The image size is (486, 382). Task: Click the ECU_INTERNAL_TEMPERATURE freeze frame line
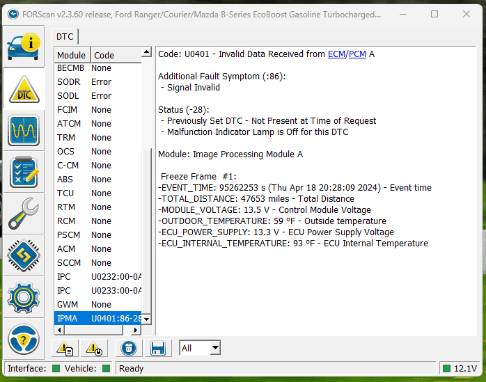[x=293, y=244]
